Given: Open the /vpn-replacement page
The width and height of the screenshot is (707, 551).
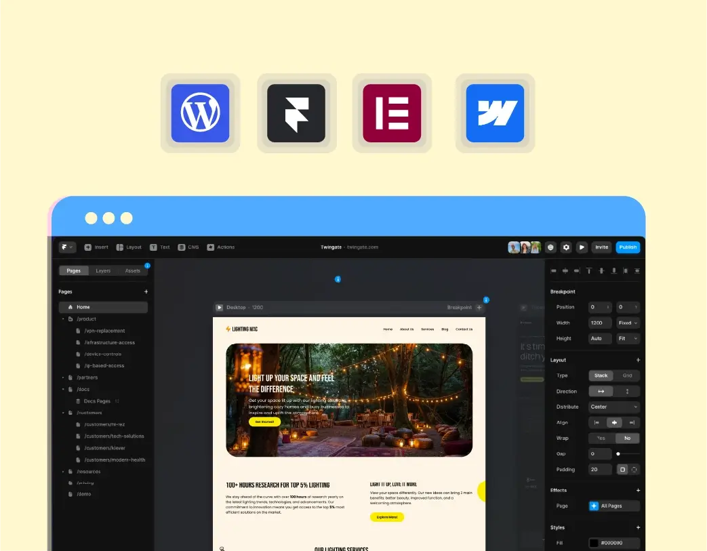Looking at the screenshot, I should click(x=101, y=331).
